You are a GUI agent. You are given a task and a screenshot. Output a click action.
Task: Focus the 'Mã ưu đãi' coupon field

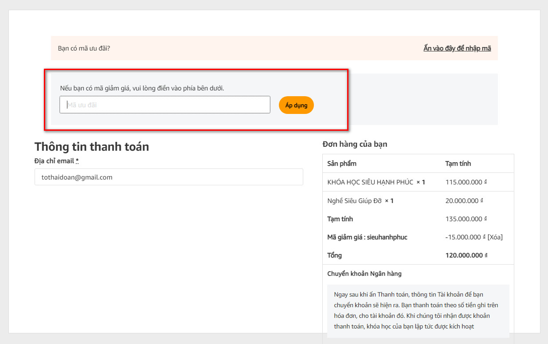165,105
